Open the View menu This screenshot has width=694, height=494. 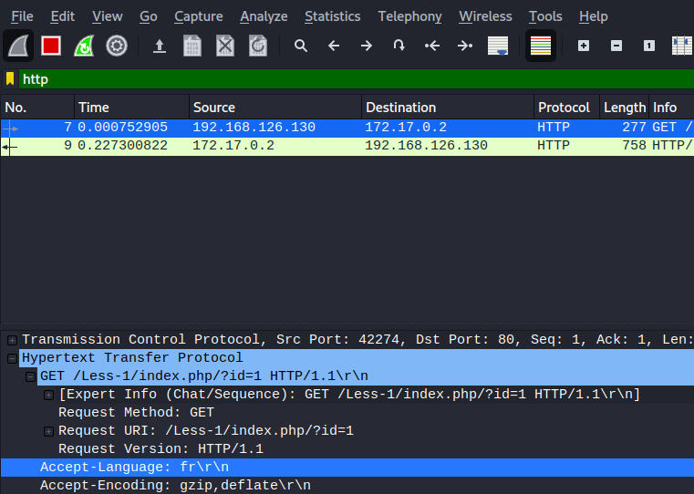[x=107, y=16]
